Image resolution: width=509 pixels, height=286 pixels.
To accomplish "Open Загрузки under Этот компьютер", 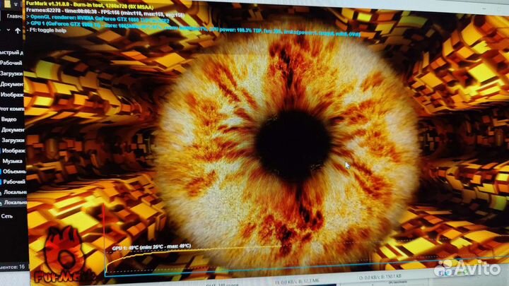I will point(13,140).
